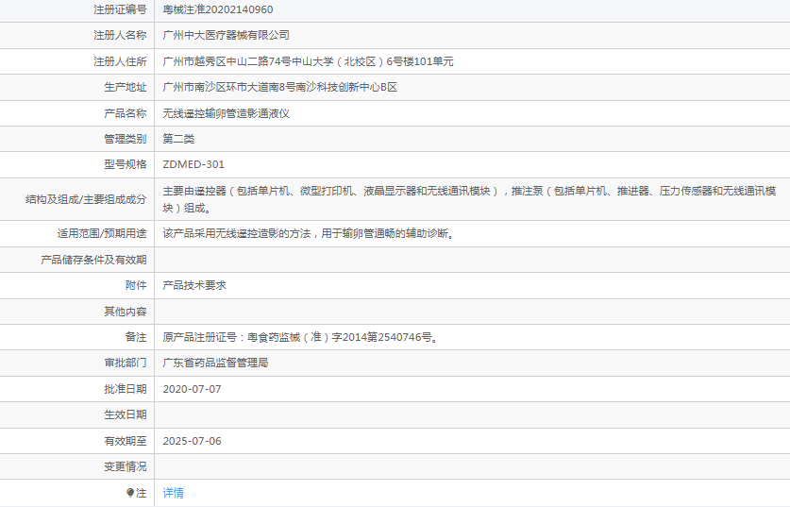
Task: Click the approval date 2020-07-07
Action: (192, 389)
